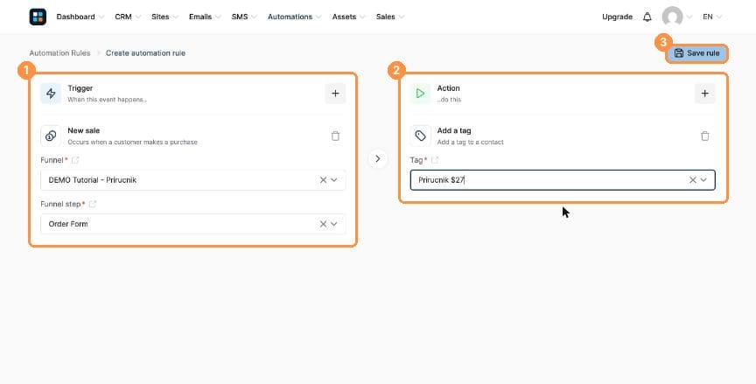The height and width of the screenshot is (384, 756).
Task: Open the Sales menu
Action: tap(389, 17)
